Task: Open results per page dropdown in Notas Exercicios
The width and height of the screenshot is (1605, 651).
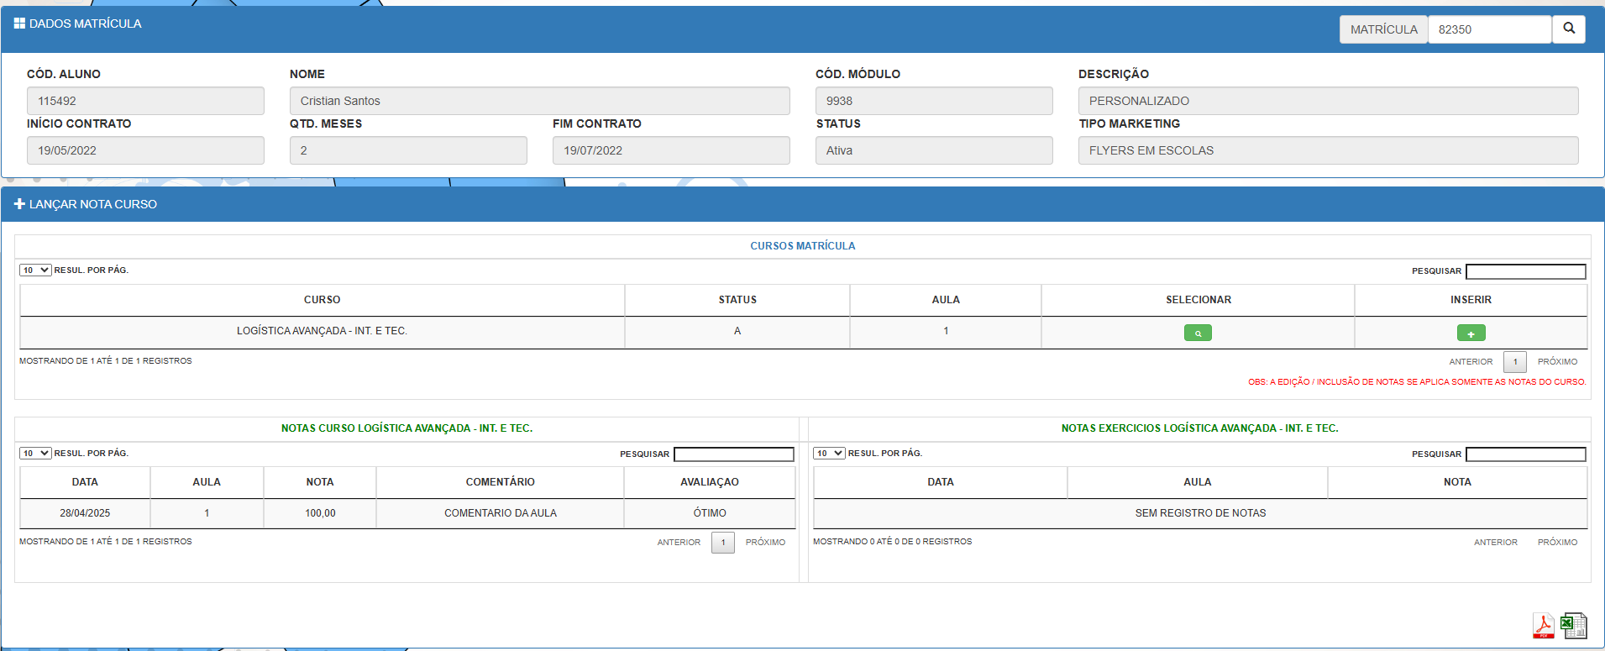Action: click(x=829, y=454)
